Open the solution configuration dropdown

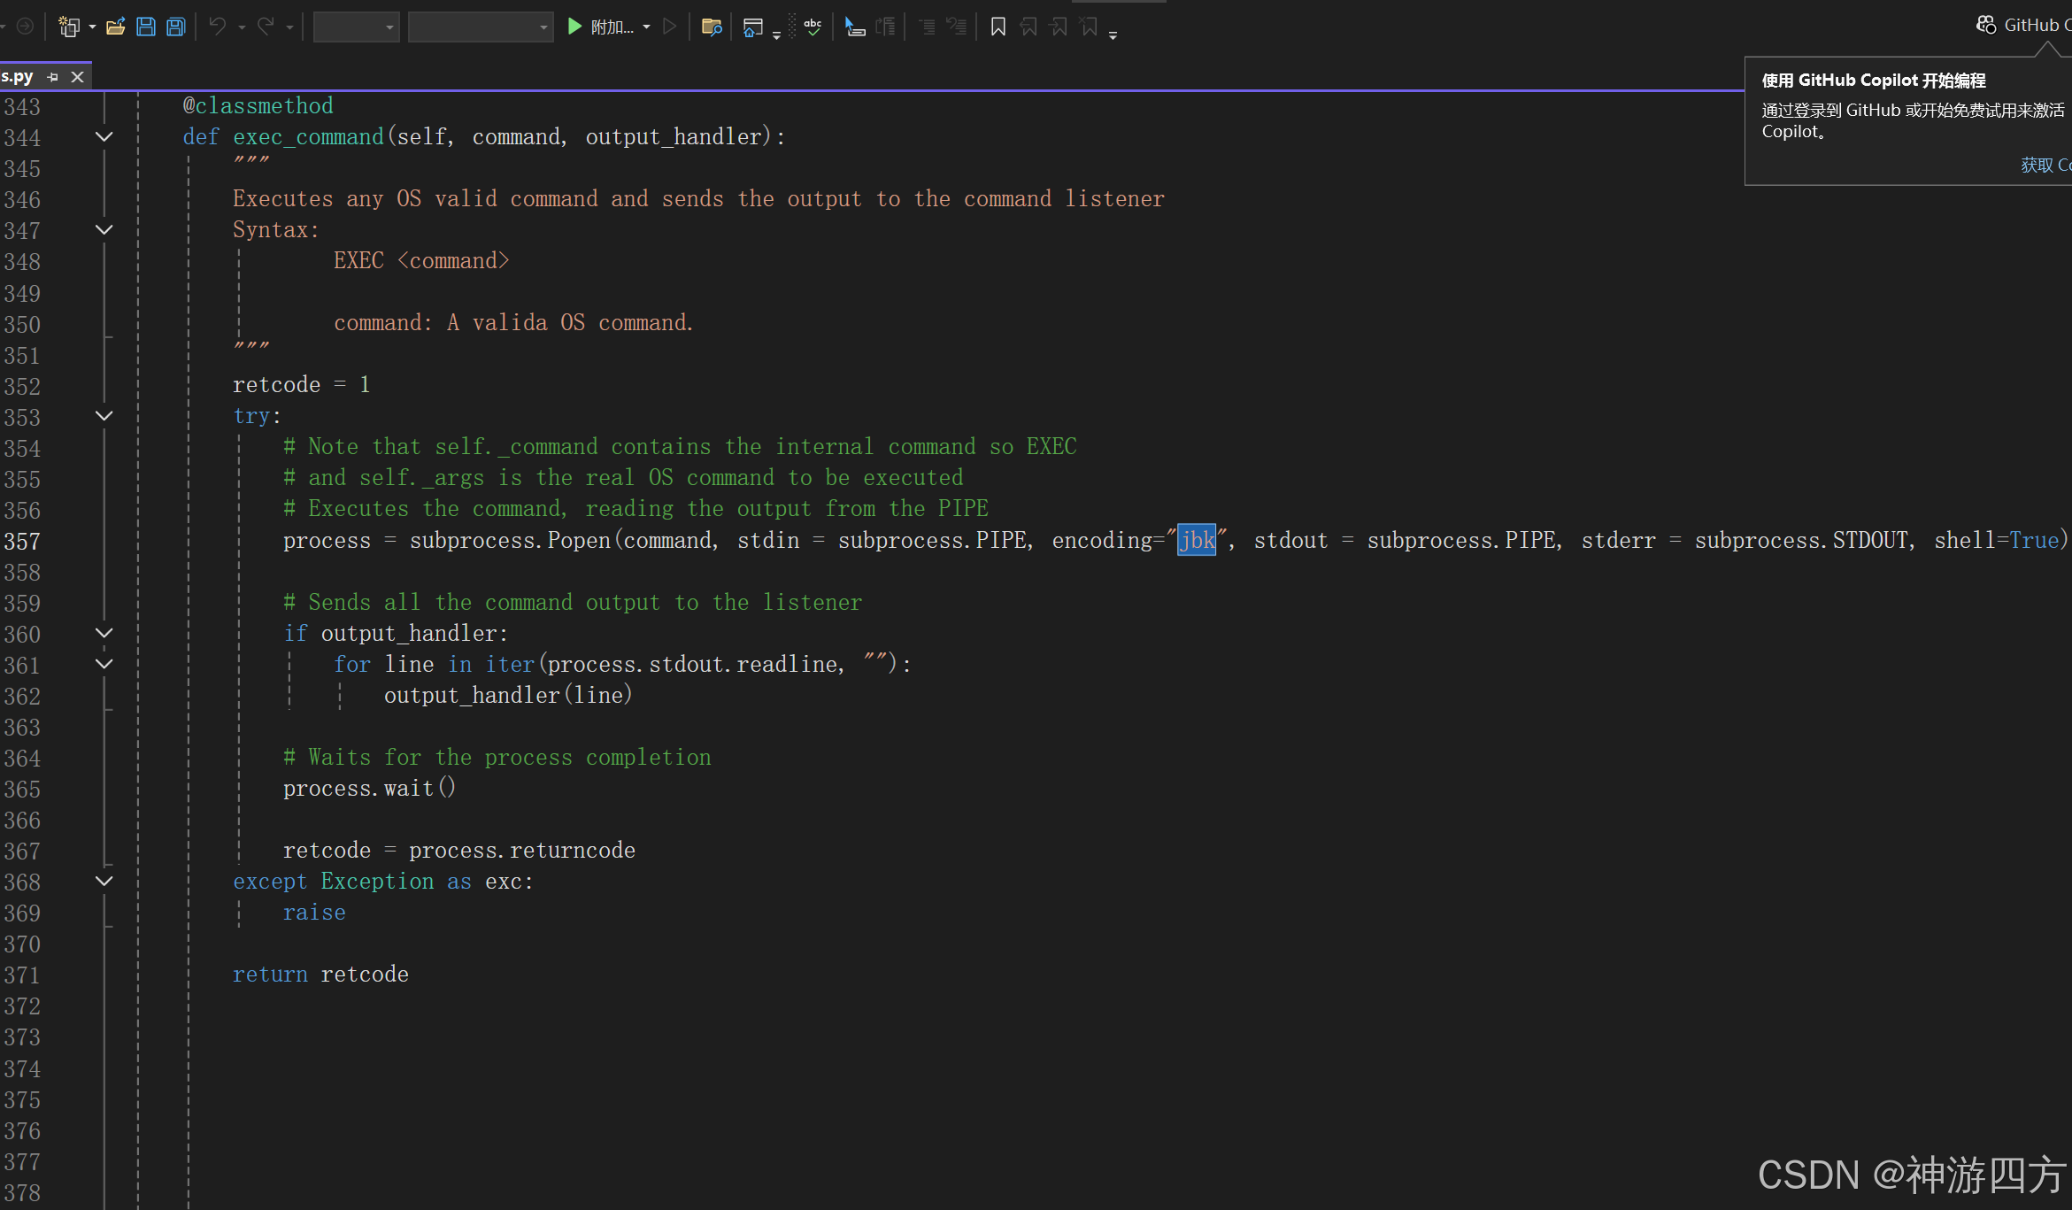pyautogui.click(x=357, y=27)
